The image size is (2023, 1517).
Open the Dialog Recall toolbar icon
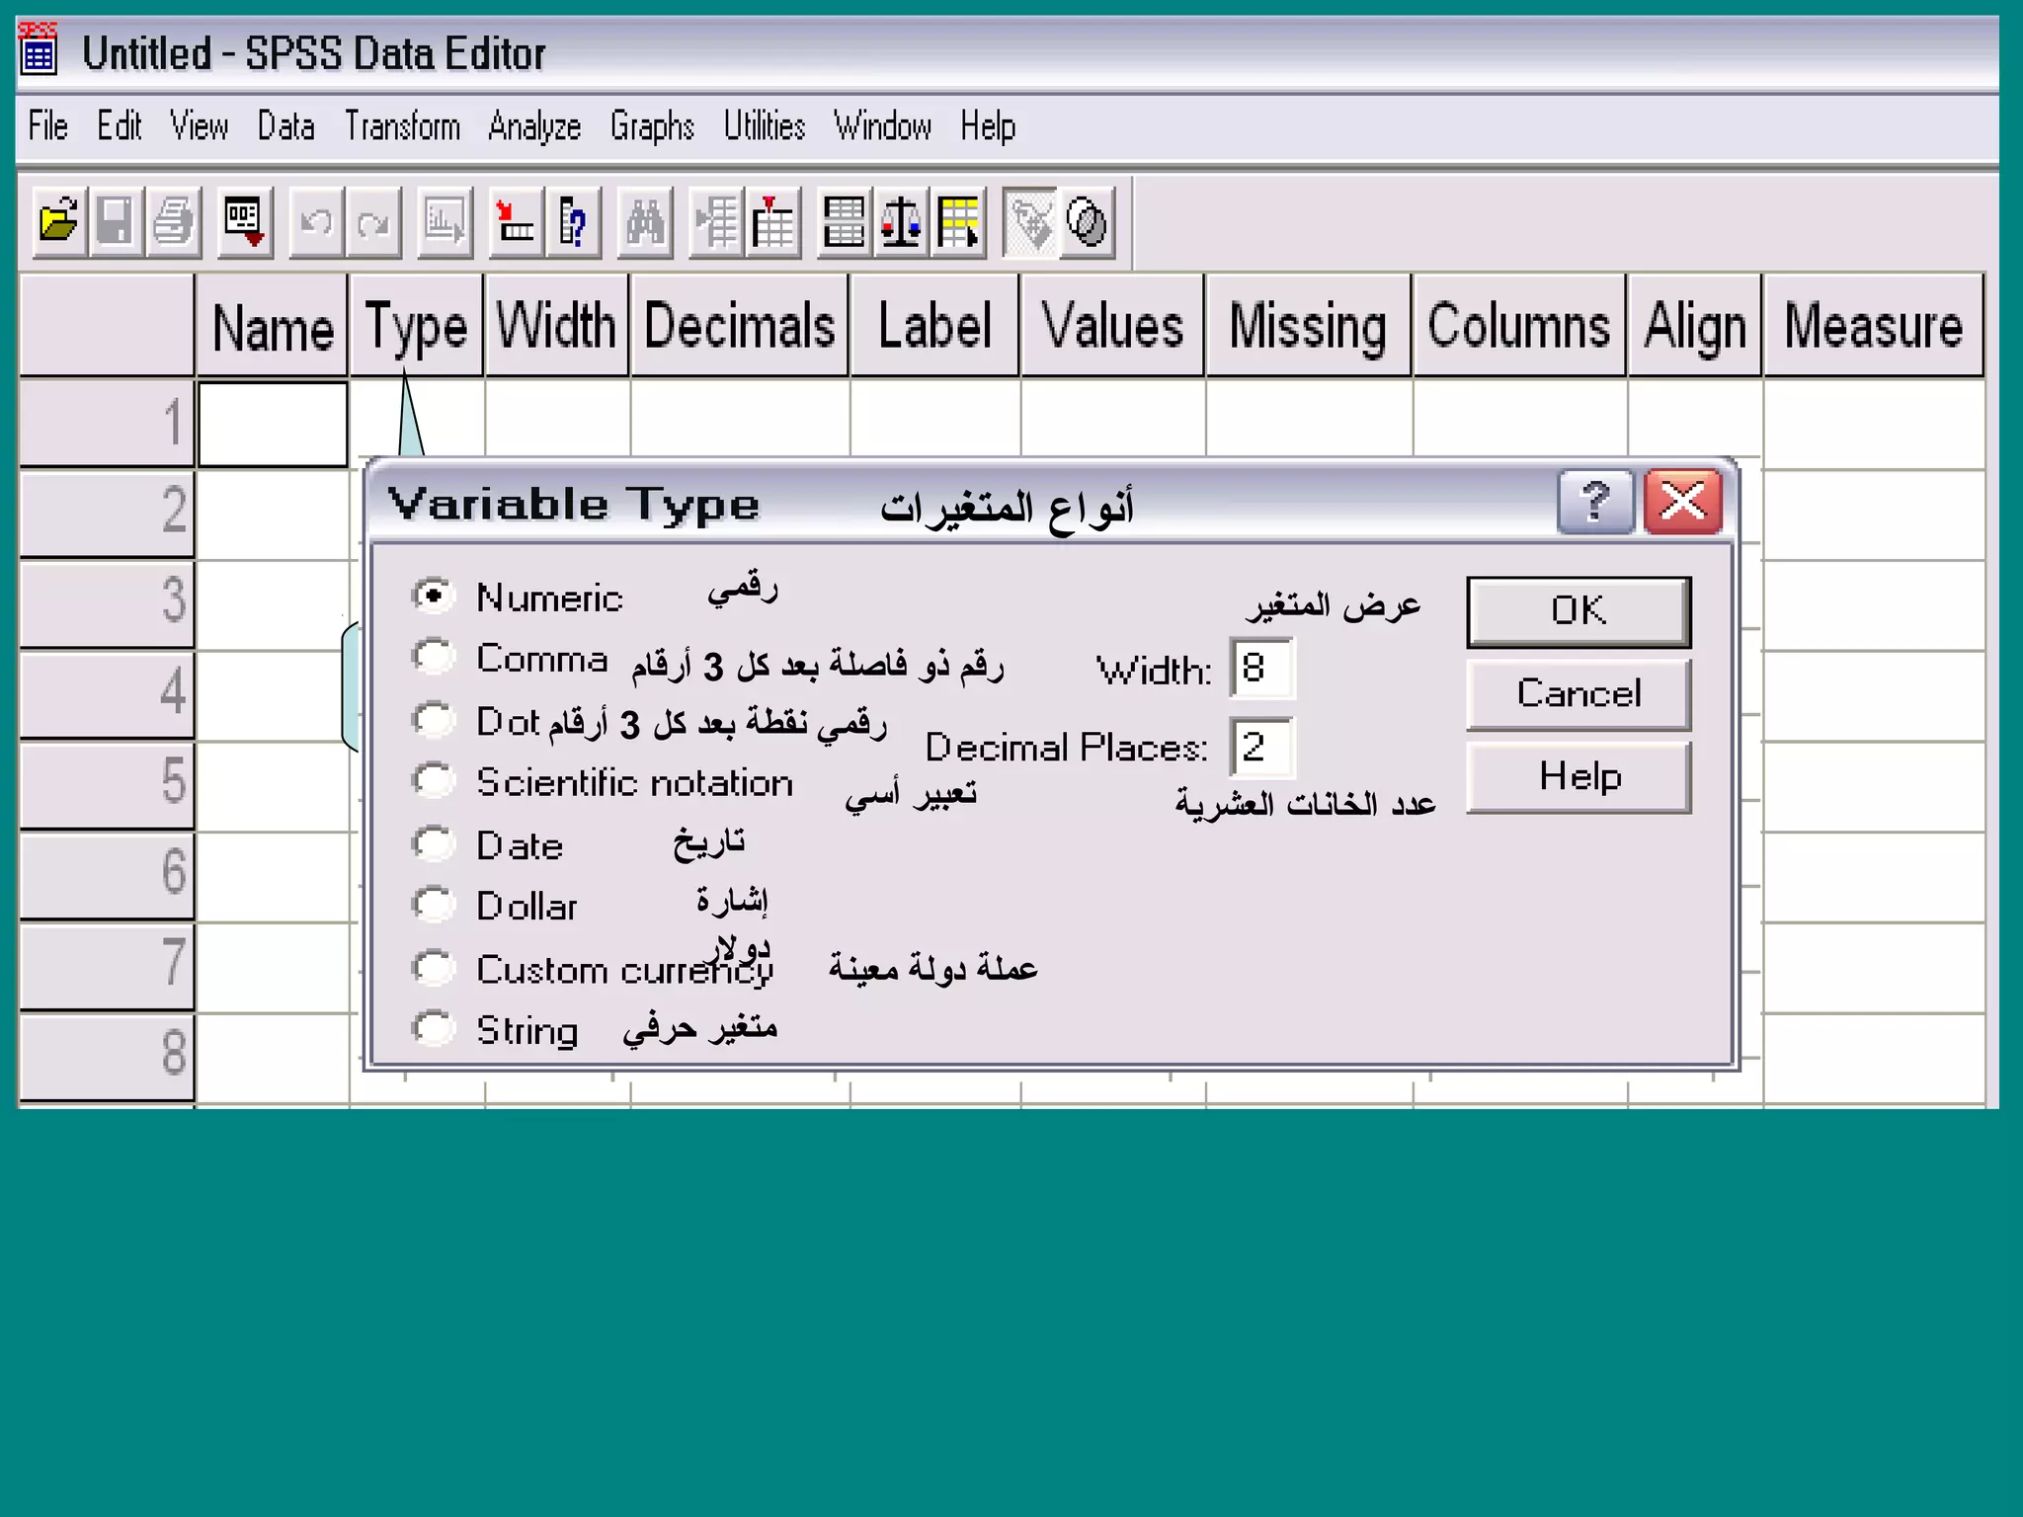point(245,221)
